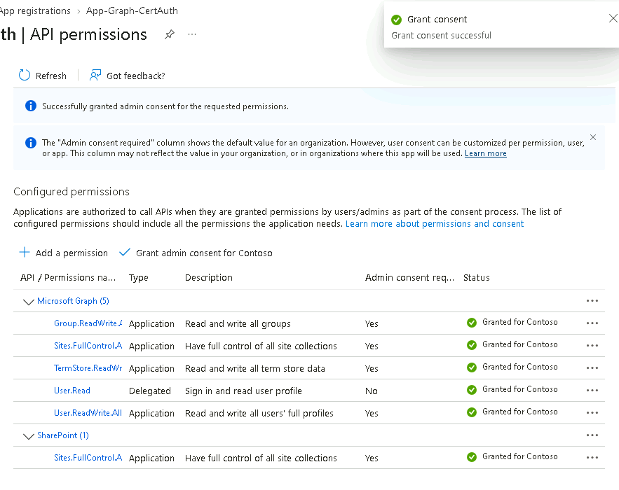The image size is (619, 490).
Task: Click the Admin consent required column header
Action: pyautogui.click(x=410, y=277)
